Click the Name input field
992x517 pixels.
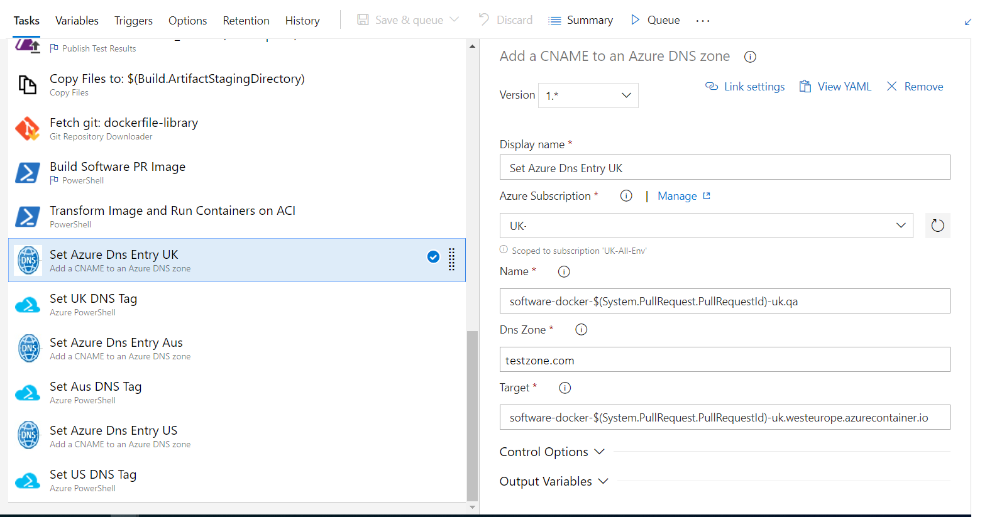click(x=725, y=301)
